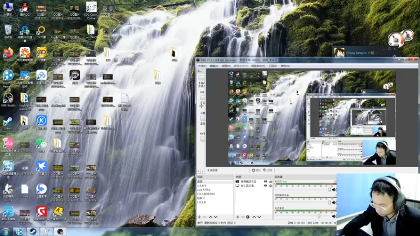Open the Tencent QQ penguin desktop icon
Image resolution: width=420 pixels, height=236 pixels.
25,8
